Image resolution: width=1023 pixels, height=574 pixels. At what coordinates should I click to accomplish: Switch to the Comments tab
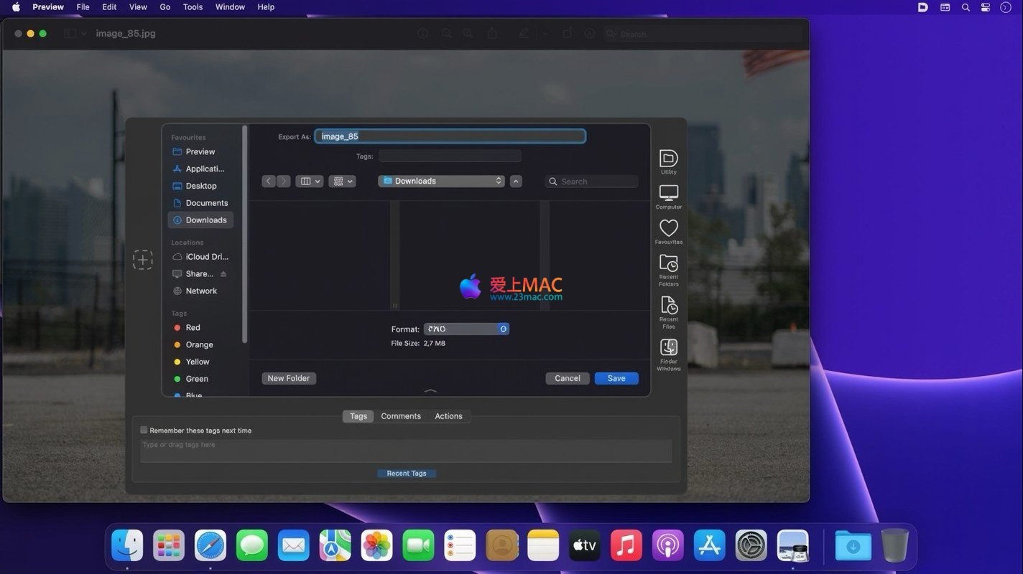[x=401, y=416]
